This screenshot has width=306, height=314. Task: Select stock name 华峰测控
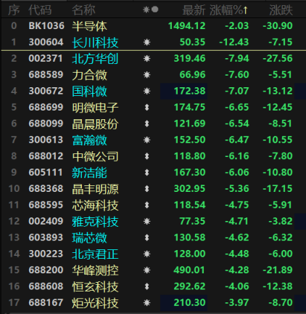tap(95, 270)
